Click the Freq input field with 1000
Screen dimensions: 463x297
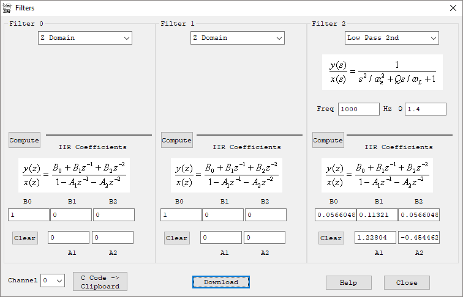(358, 109)
